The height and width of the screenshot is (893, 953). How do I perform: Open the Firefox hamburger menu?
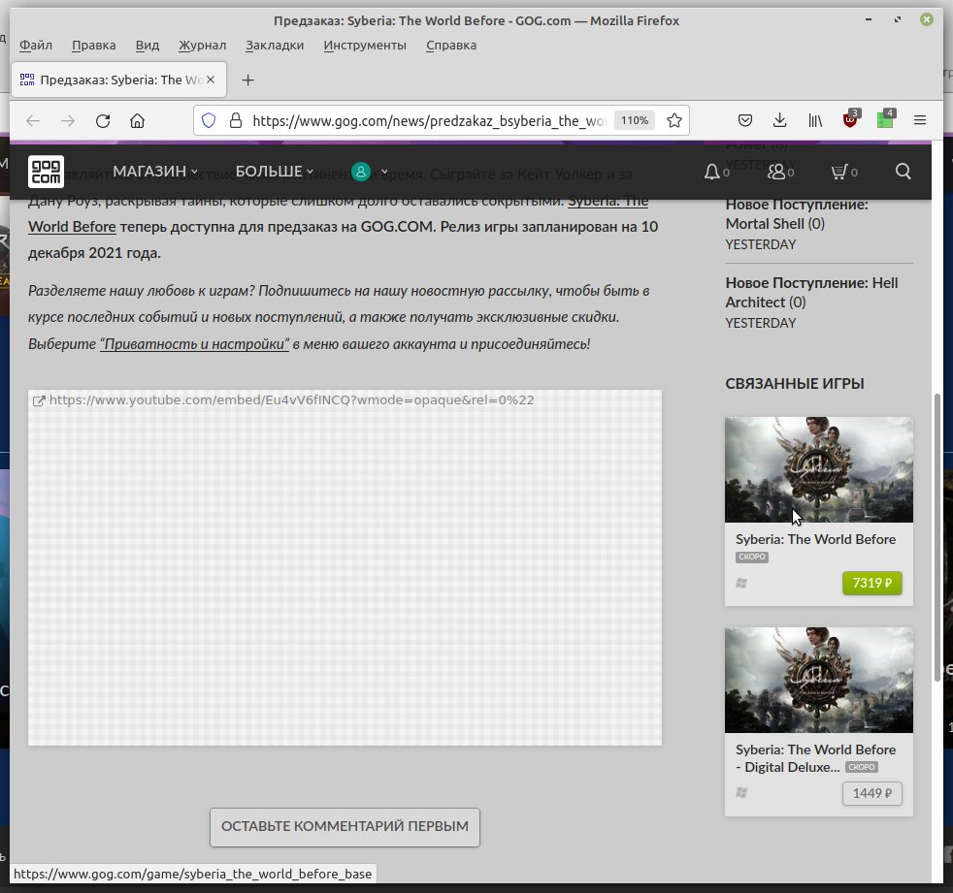[920, 121]
